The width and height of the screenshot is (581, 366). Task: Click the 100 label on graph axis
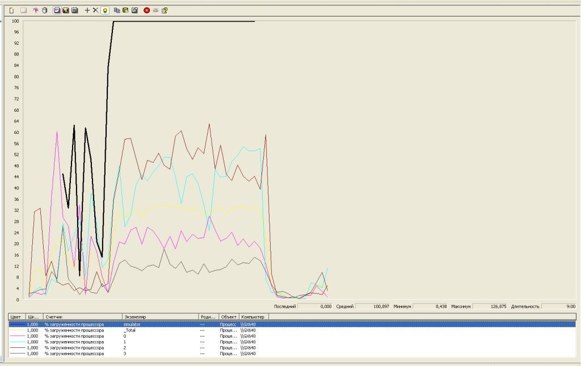point(15,21)
